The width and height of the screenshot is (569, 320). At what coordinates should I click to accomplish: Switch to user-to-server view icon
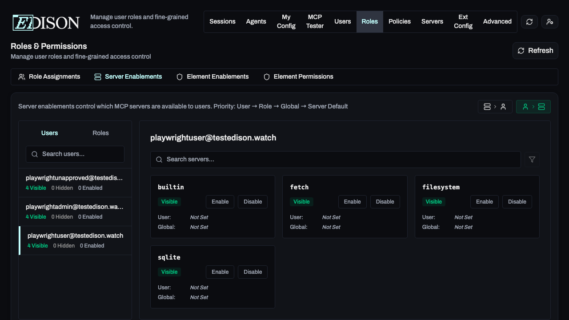pos(533,107)
